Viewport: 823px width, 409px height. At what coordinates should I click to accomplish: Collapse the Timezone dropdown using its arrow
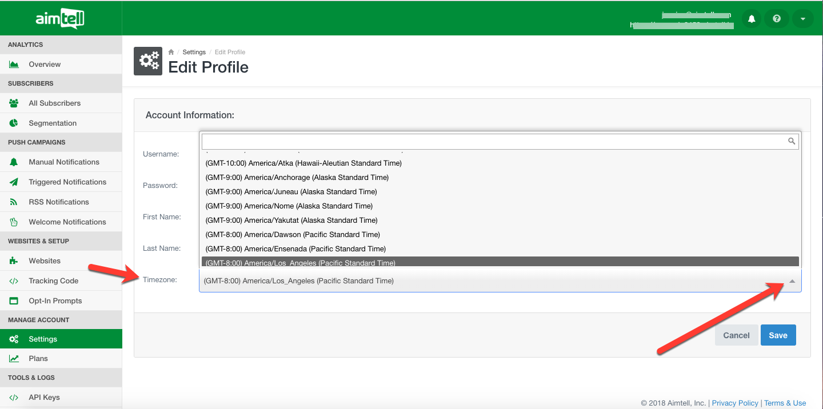[x=792, y=281]
